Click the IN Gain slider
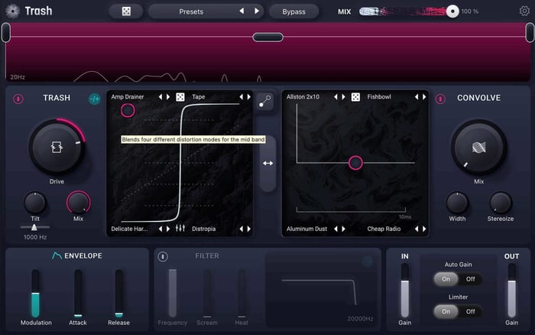This screenshot has height=335, width=535. tap(404, 291)
